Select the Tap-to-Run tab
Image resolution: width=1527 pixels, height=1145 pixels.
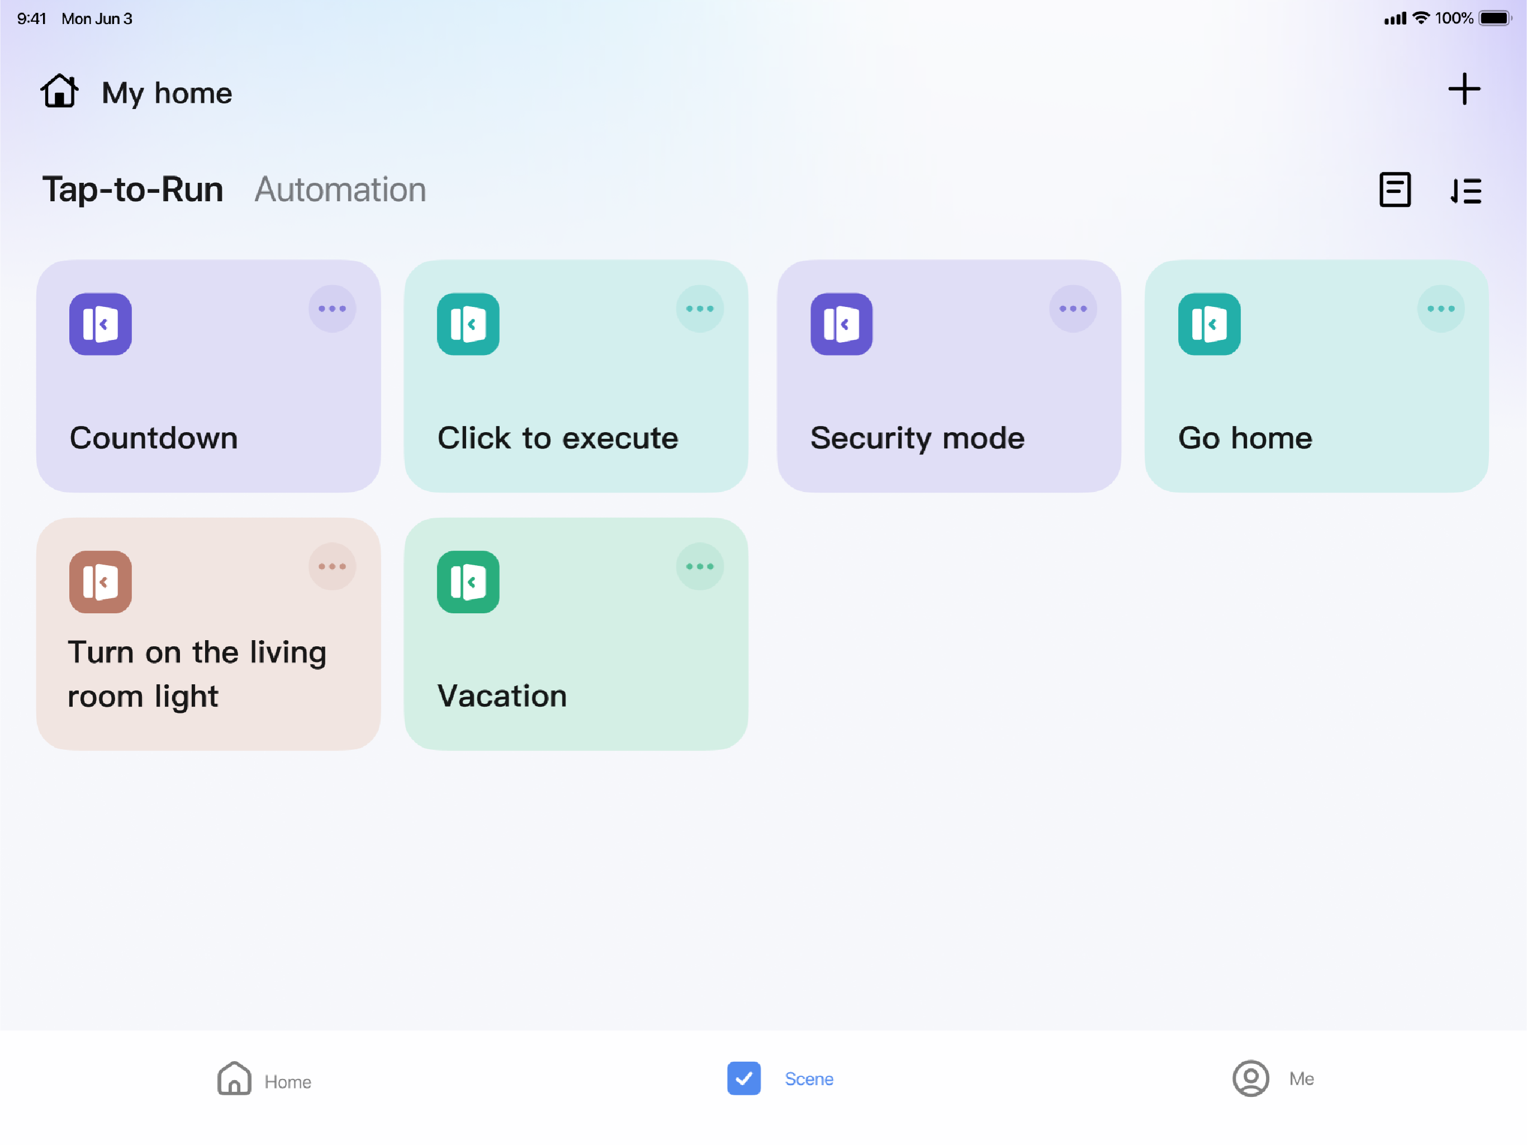click(x=132, y=189)
